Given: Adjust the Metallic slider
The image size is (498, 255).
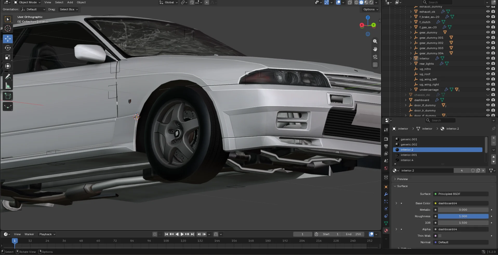Looking at the screenshot, I should (x=463, y=210).
